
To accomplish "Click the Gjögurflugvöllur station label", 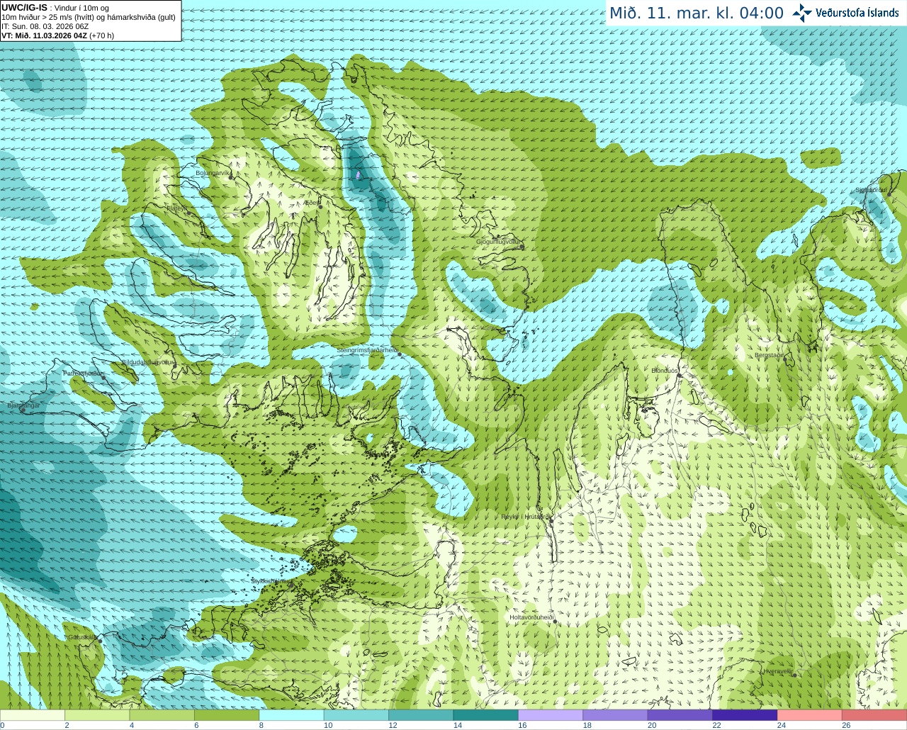I will pyautogui.click(x=499, y=242).
